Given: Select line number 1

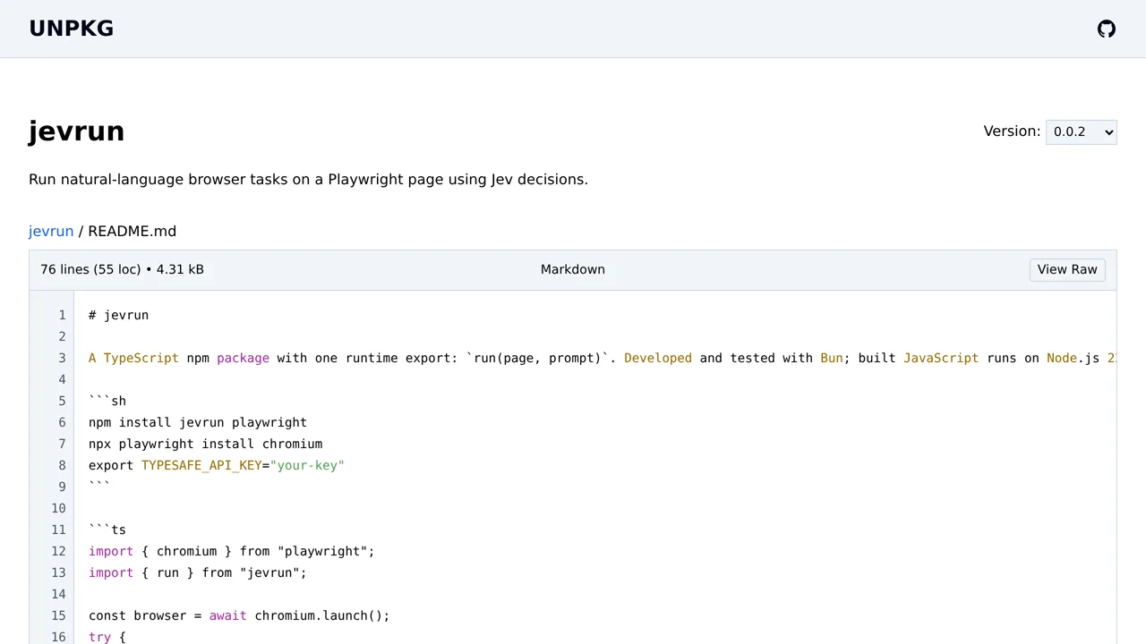Looking at the screenshot, I should [x=63, y=315].
